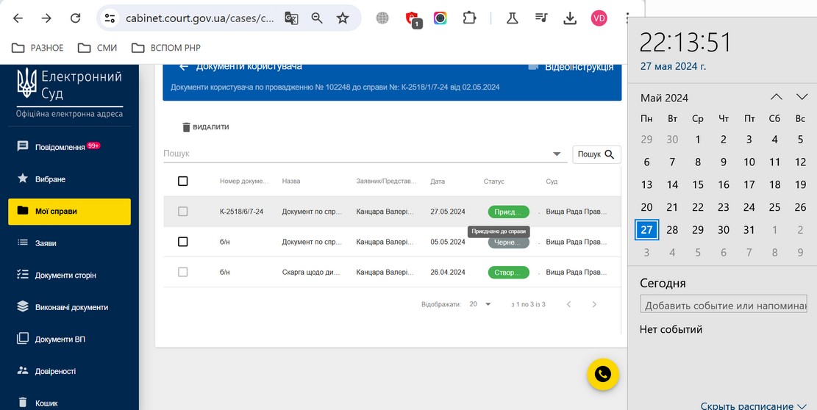Screen dimensions: 817x410
Task: Open Повідомлення in the sidebar
Action: (69, 147)
